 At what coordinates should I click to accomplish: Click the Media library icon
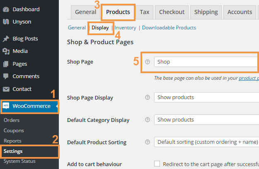[x=6, y=51]
